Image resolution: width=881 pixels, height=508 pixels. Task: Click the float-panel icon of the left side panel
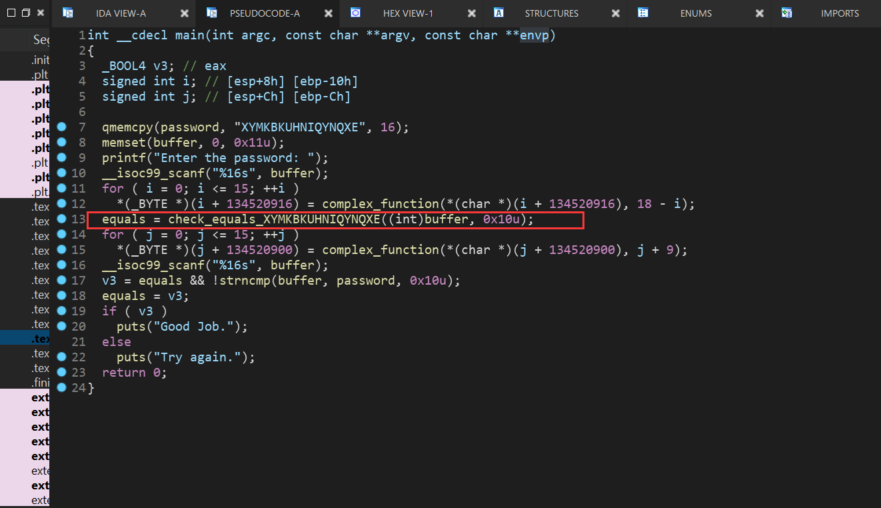point(26,13)
